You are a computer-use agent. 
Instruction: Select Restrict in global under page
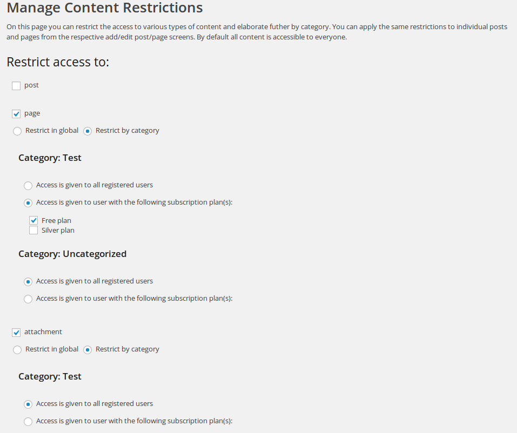coord(17,131)
